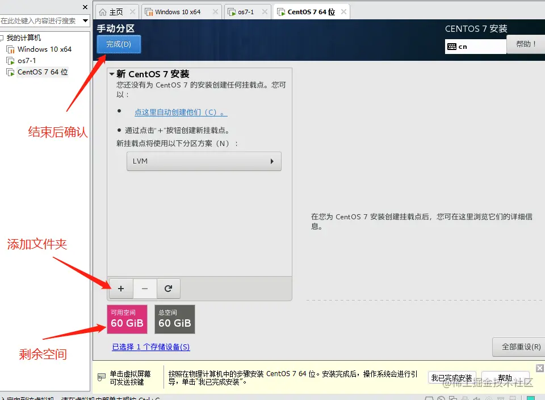
Task: Select os7-1 in library tree
Action: (27, 61)
